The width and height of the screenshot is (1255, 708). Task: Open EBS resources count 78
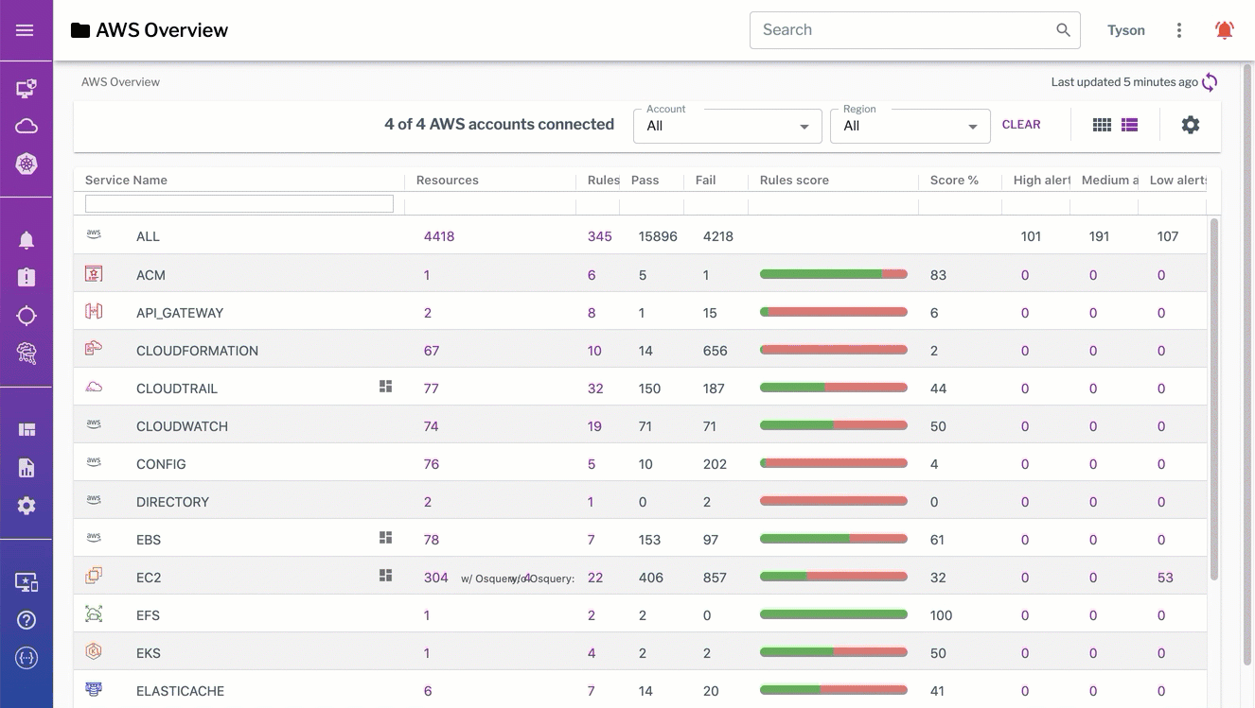pos(432,540)
